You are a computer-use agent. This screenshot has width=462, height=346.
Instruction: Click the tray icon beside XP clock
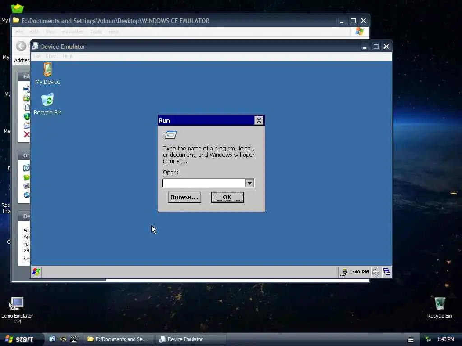[x=428, y=339]
